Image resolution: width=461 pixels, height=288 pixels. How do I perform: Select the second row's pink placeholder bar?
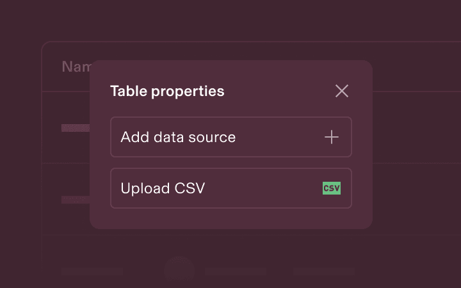[x=75, y=200]
